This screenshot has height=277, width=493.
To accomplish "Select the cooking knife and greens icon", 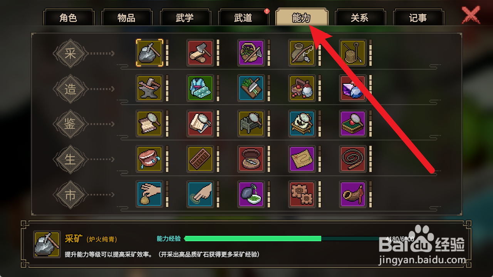I will pos(251,88).
